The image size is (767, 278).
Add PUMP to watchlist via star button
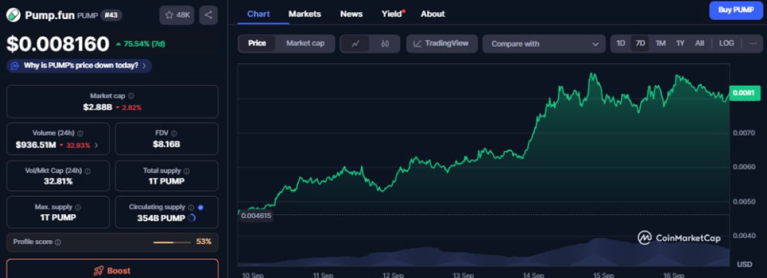[177, 15]
